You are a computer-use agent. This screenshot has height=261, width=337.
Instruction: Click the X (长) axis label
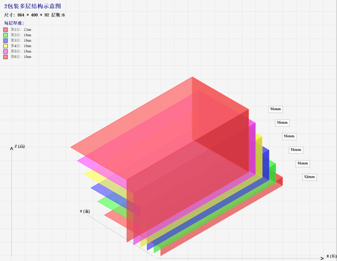[331, 256]
